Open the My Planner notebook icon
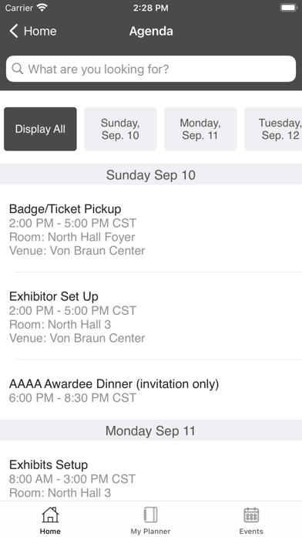Image resolution: width=302 pixels, height=537 pixels. point(150,515)
